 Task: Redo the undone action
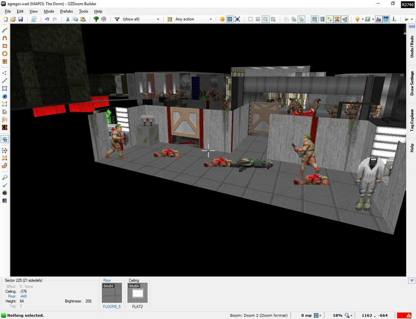coord(55,19)
